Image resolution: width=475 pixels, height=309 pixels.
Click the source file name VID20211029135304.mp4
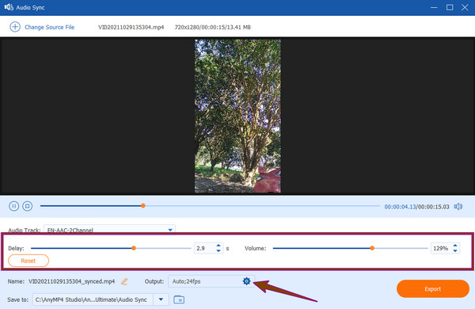131,27
